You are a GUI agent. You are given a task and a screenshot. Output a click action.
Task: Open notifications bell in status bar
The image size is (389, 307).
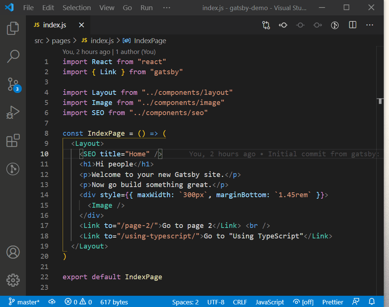(372, 302)
